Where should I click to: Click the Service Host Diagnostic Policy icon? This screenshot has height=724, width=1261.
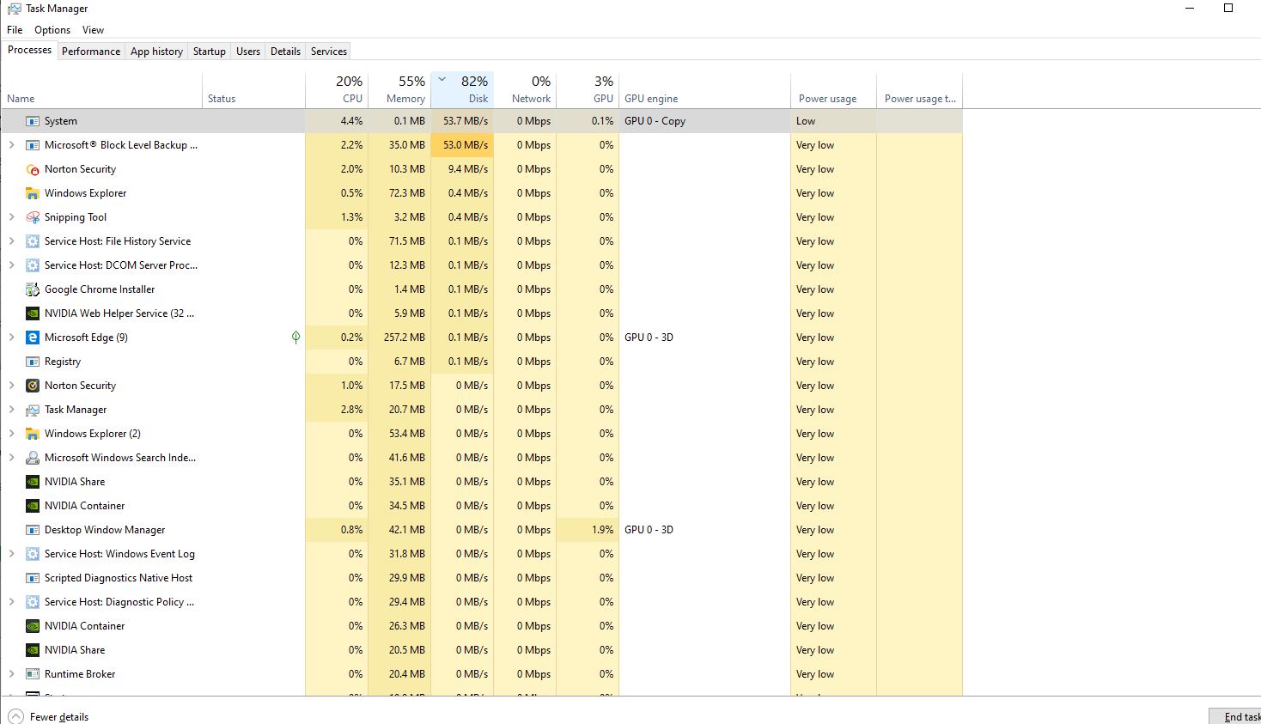(x=33, y=602)
